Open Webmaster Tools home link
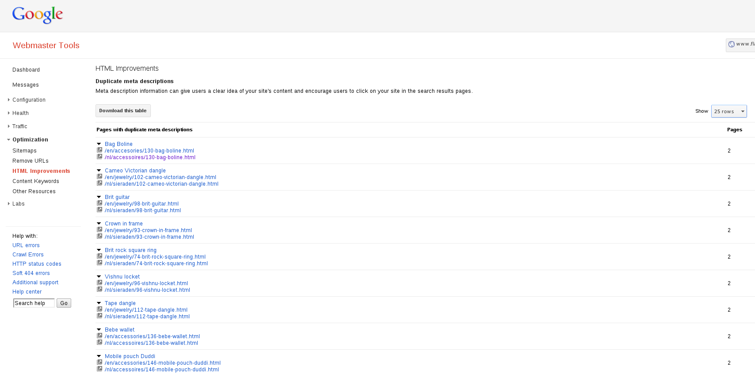Image resolution: width=755 pixels, height=374 pixels. (46, 46)
